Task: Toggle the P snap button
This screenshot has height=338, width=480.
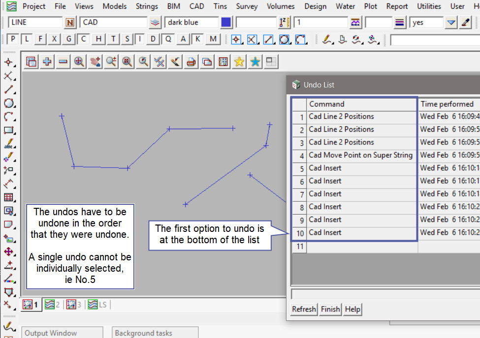Action: click(x=12, y=39)
